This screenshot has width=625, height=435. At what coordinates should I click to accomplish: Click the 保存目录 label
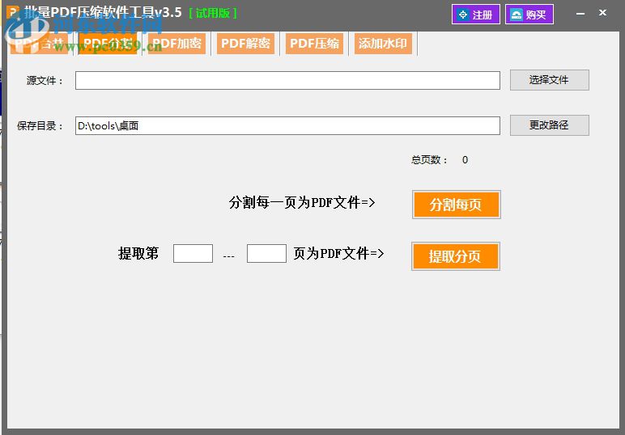click(40, 126)
